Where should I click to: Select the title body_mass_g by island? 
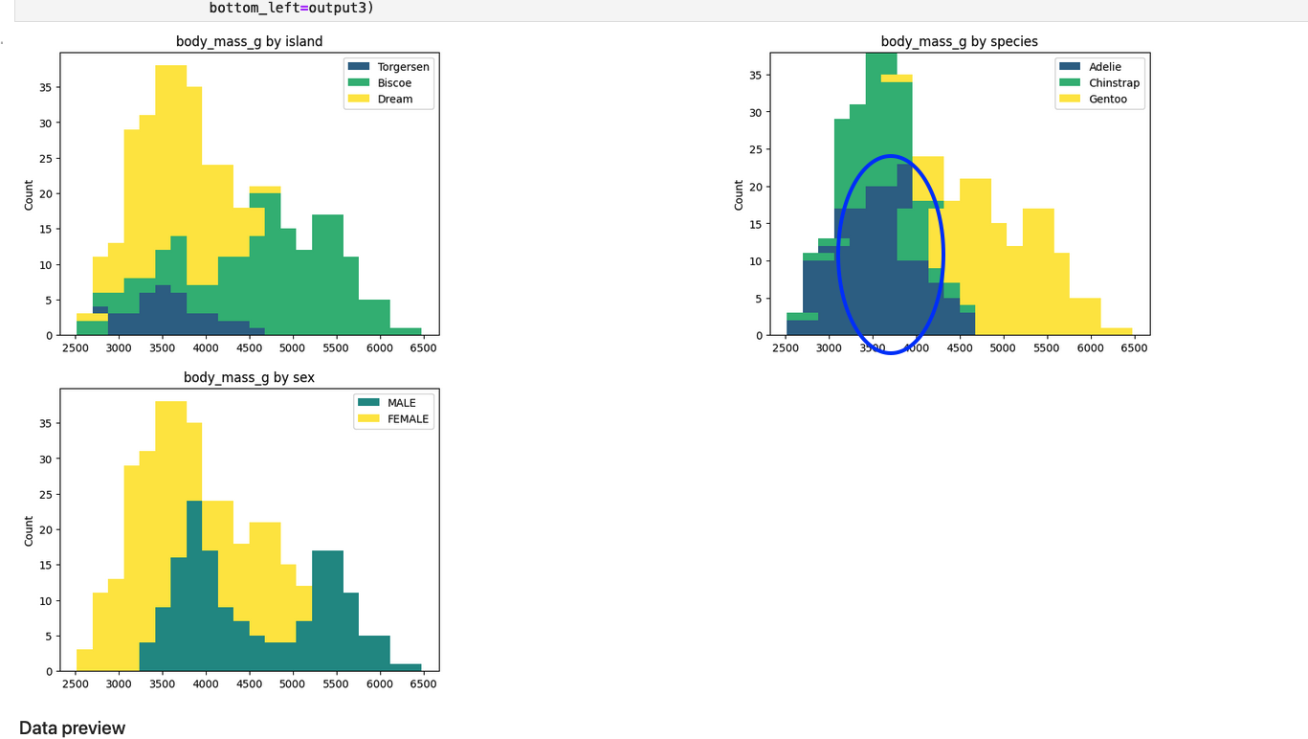tap(250, 41)
